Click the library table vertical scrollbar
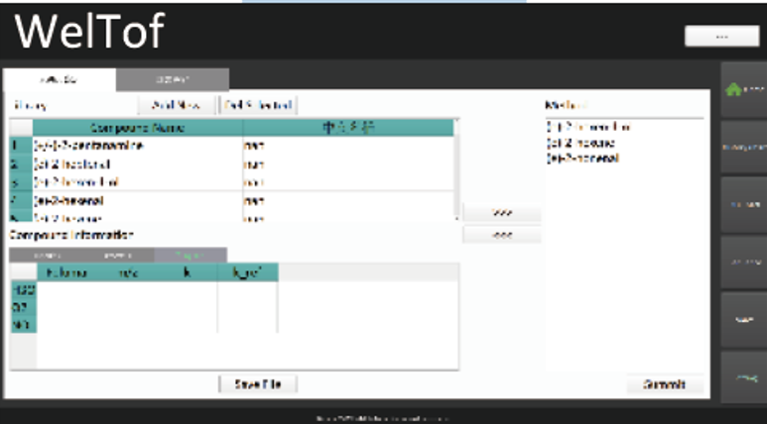The height and width of the screenshot is (424, 767). 456,168
